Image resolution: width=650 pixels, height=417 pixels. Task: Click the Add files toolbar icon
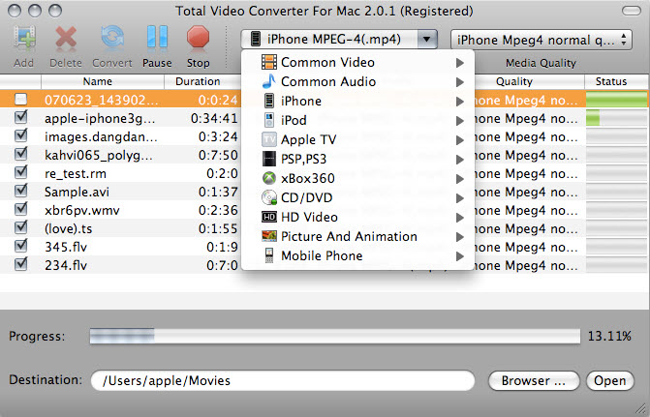tap(23, 39)
